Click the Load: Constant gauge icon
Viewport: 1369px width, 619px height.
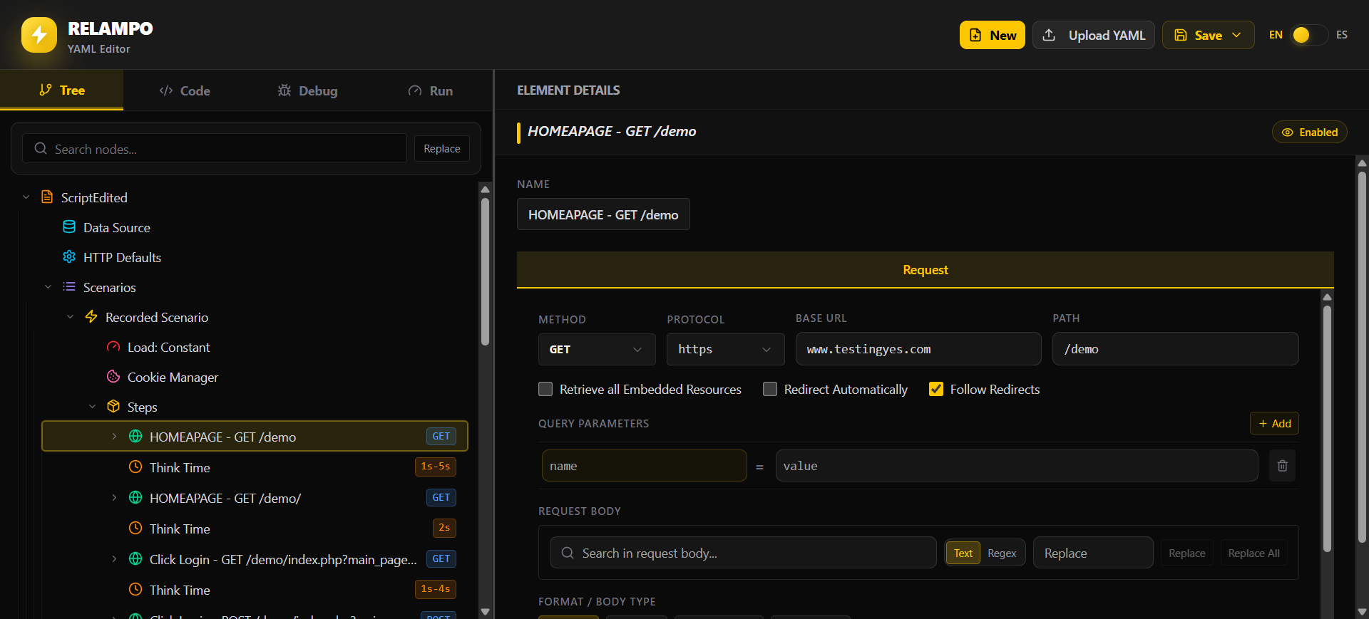click(113, 347)
